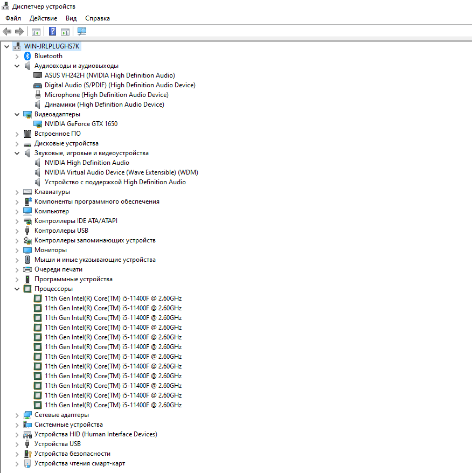Click the Клавиатуры keyboard category icon
This screenshot has height=473, width=472.
click(x=28, y=192)
